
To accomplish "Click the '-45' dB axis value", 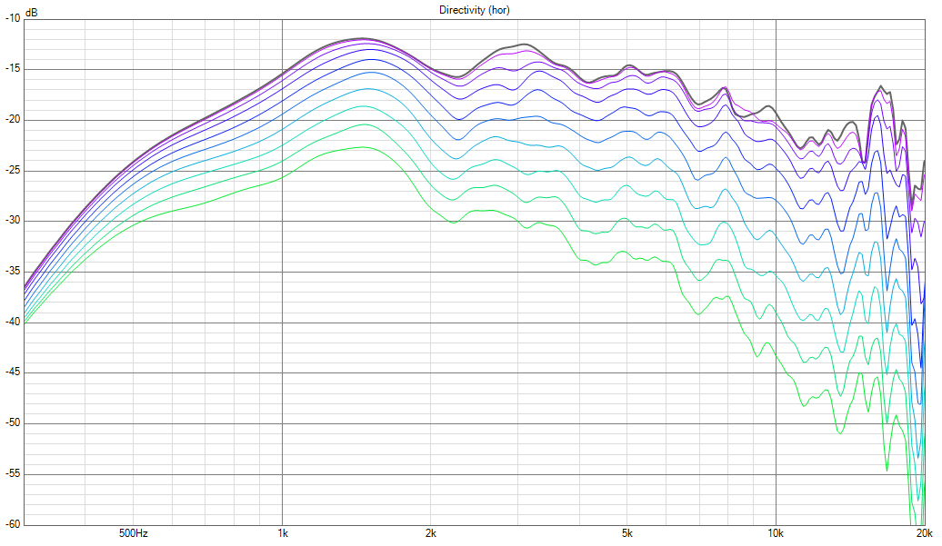I will 13,372.
